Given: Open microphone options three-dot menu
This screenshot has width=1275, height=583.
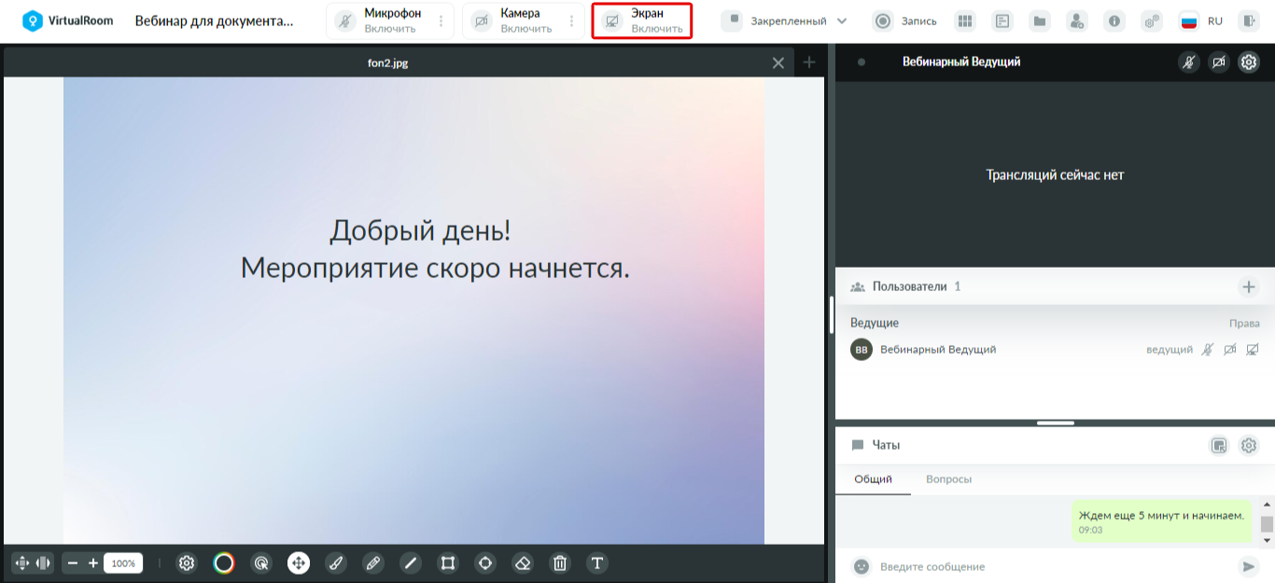Looking at the screenshot, I should click(x=441, y=21).
